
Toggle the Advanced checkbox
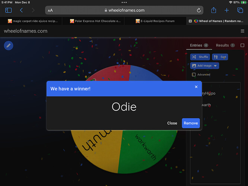(194, 74)
